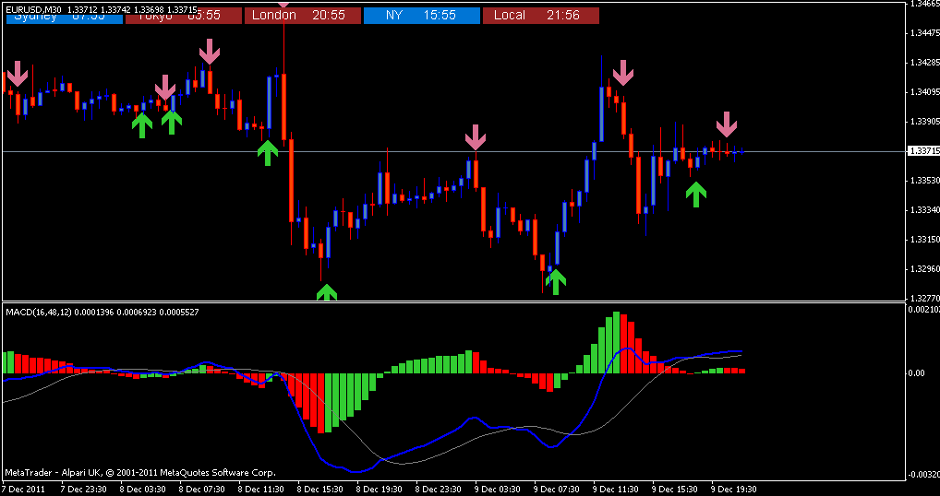The width and height of the screenshot is (940, 496).
Task: Click the Tokyo clock label
Action: 184,17
